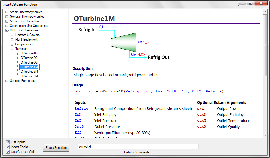This screenshot has width=270, height=158.
Task: Uncheck the Insert Table checkbox
Action: tap(8, 147)
